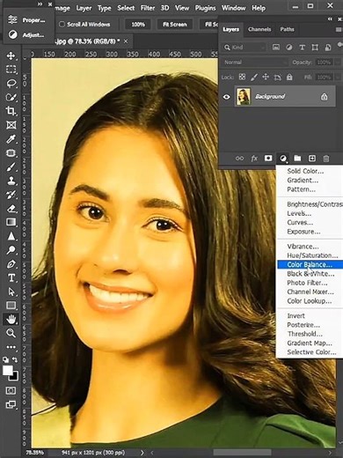Select the Crop tool

coord(11,111)
